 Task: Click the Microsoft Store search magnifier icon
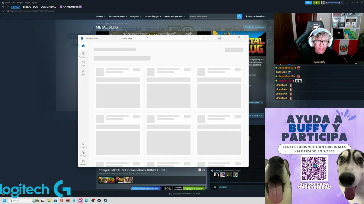pos(203,38)
